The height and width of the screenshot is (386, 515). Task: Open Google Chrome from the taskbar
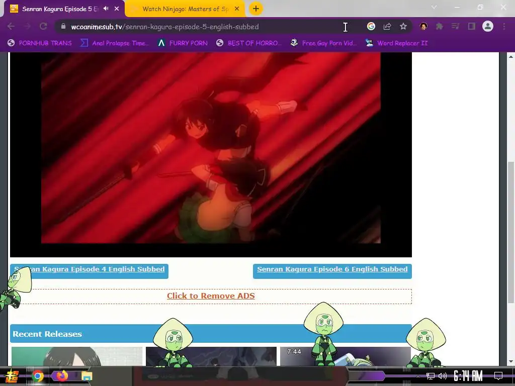(x=37, y=376)
